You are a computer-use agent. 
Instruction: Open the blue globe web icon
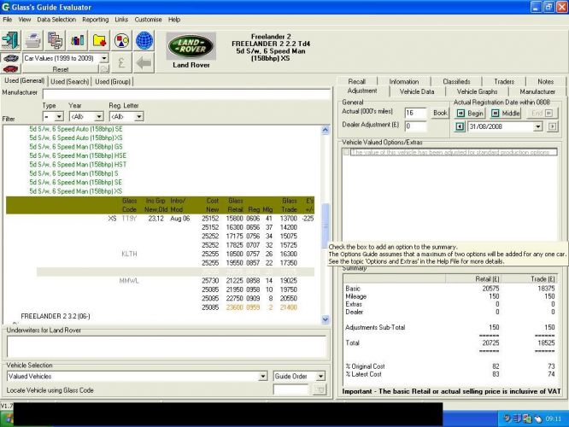pos(144,40)
